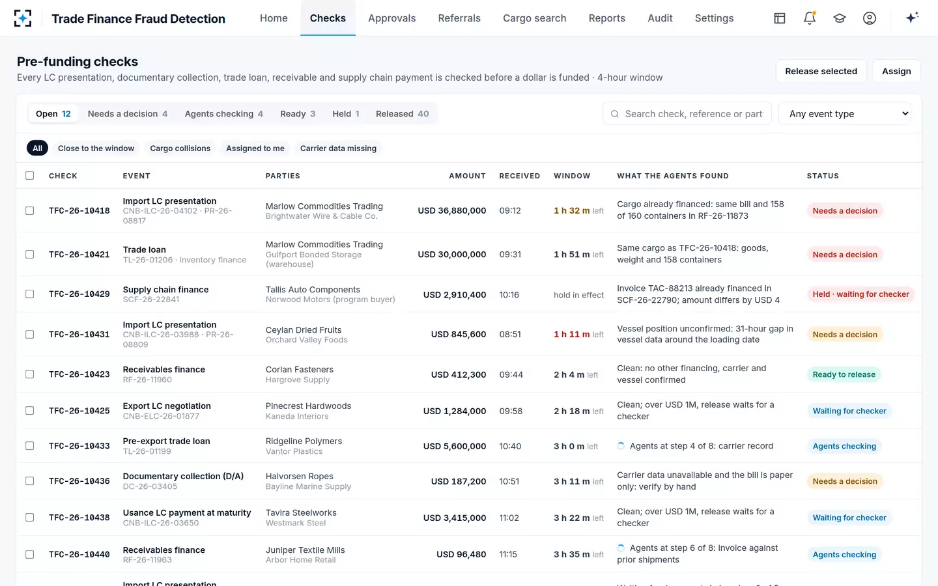
Task: Filter by Close to the window
Action: (96, 148)
